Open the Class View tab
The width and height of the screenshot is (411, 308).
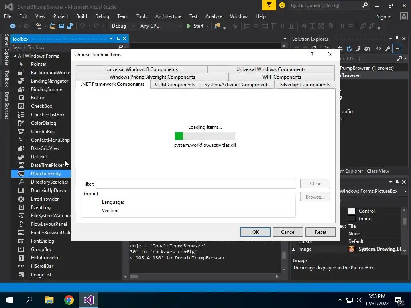click(378, 171)
